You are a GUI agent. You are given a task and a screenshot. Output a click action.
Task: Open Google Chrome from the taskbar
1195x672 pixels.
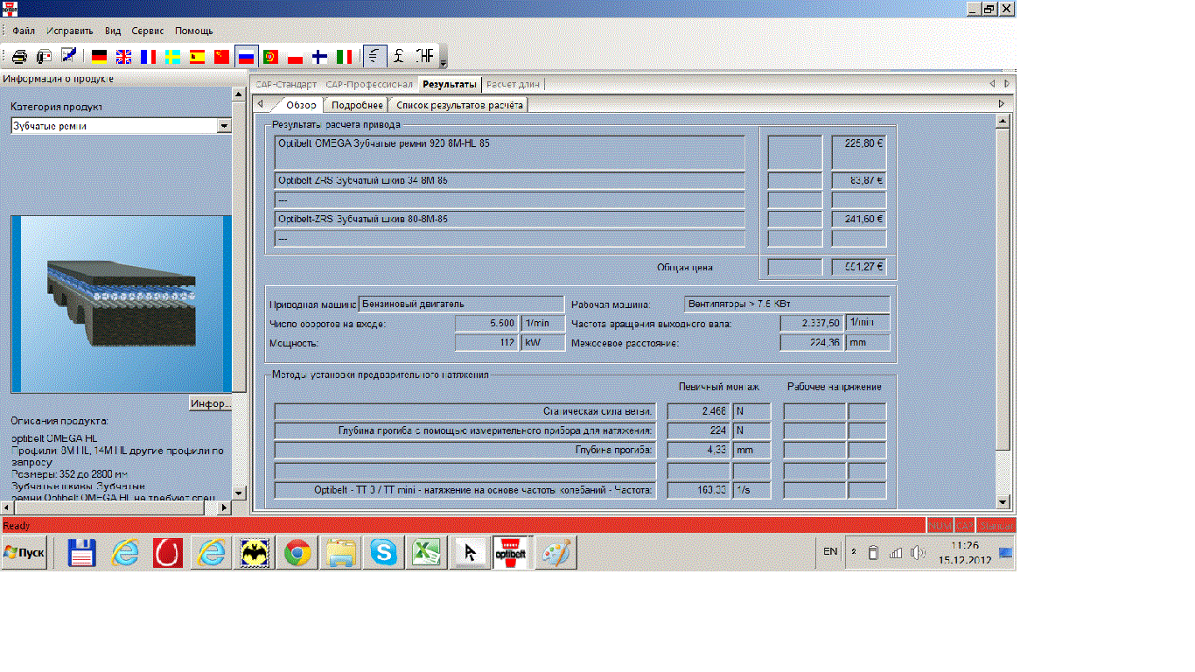coord(297,553)
